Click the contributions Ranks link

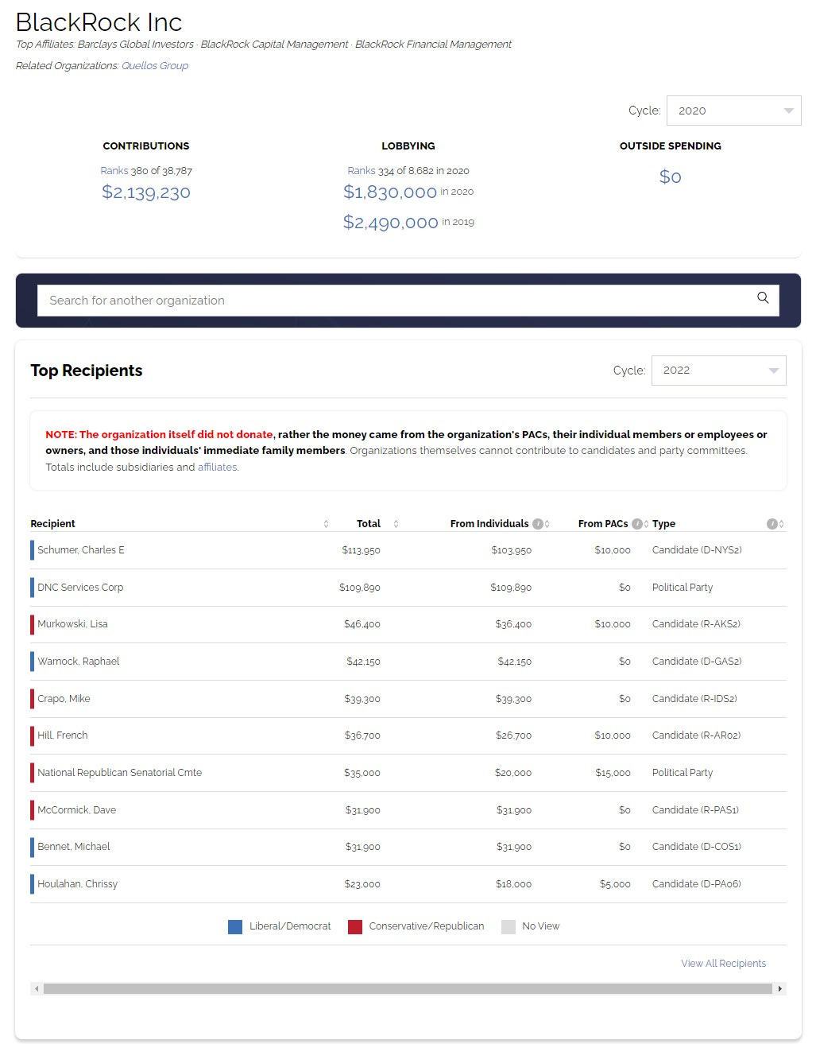(x=114, y=171)
